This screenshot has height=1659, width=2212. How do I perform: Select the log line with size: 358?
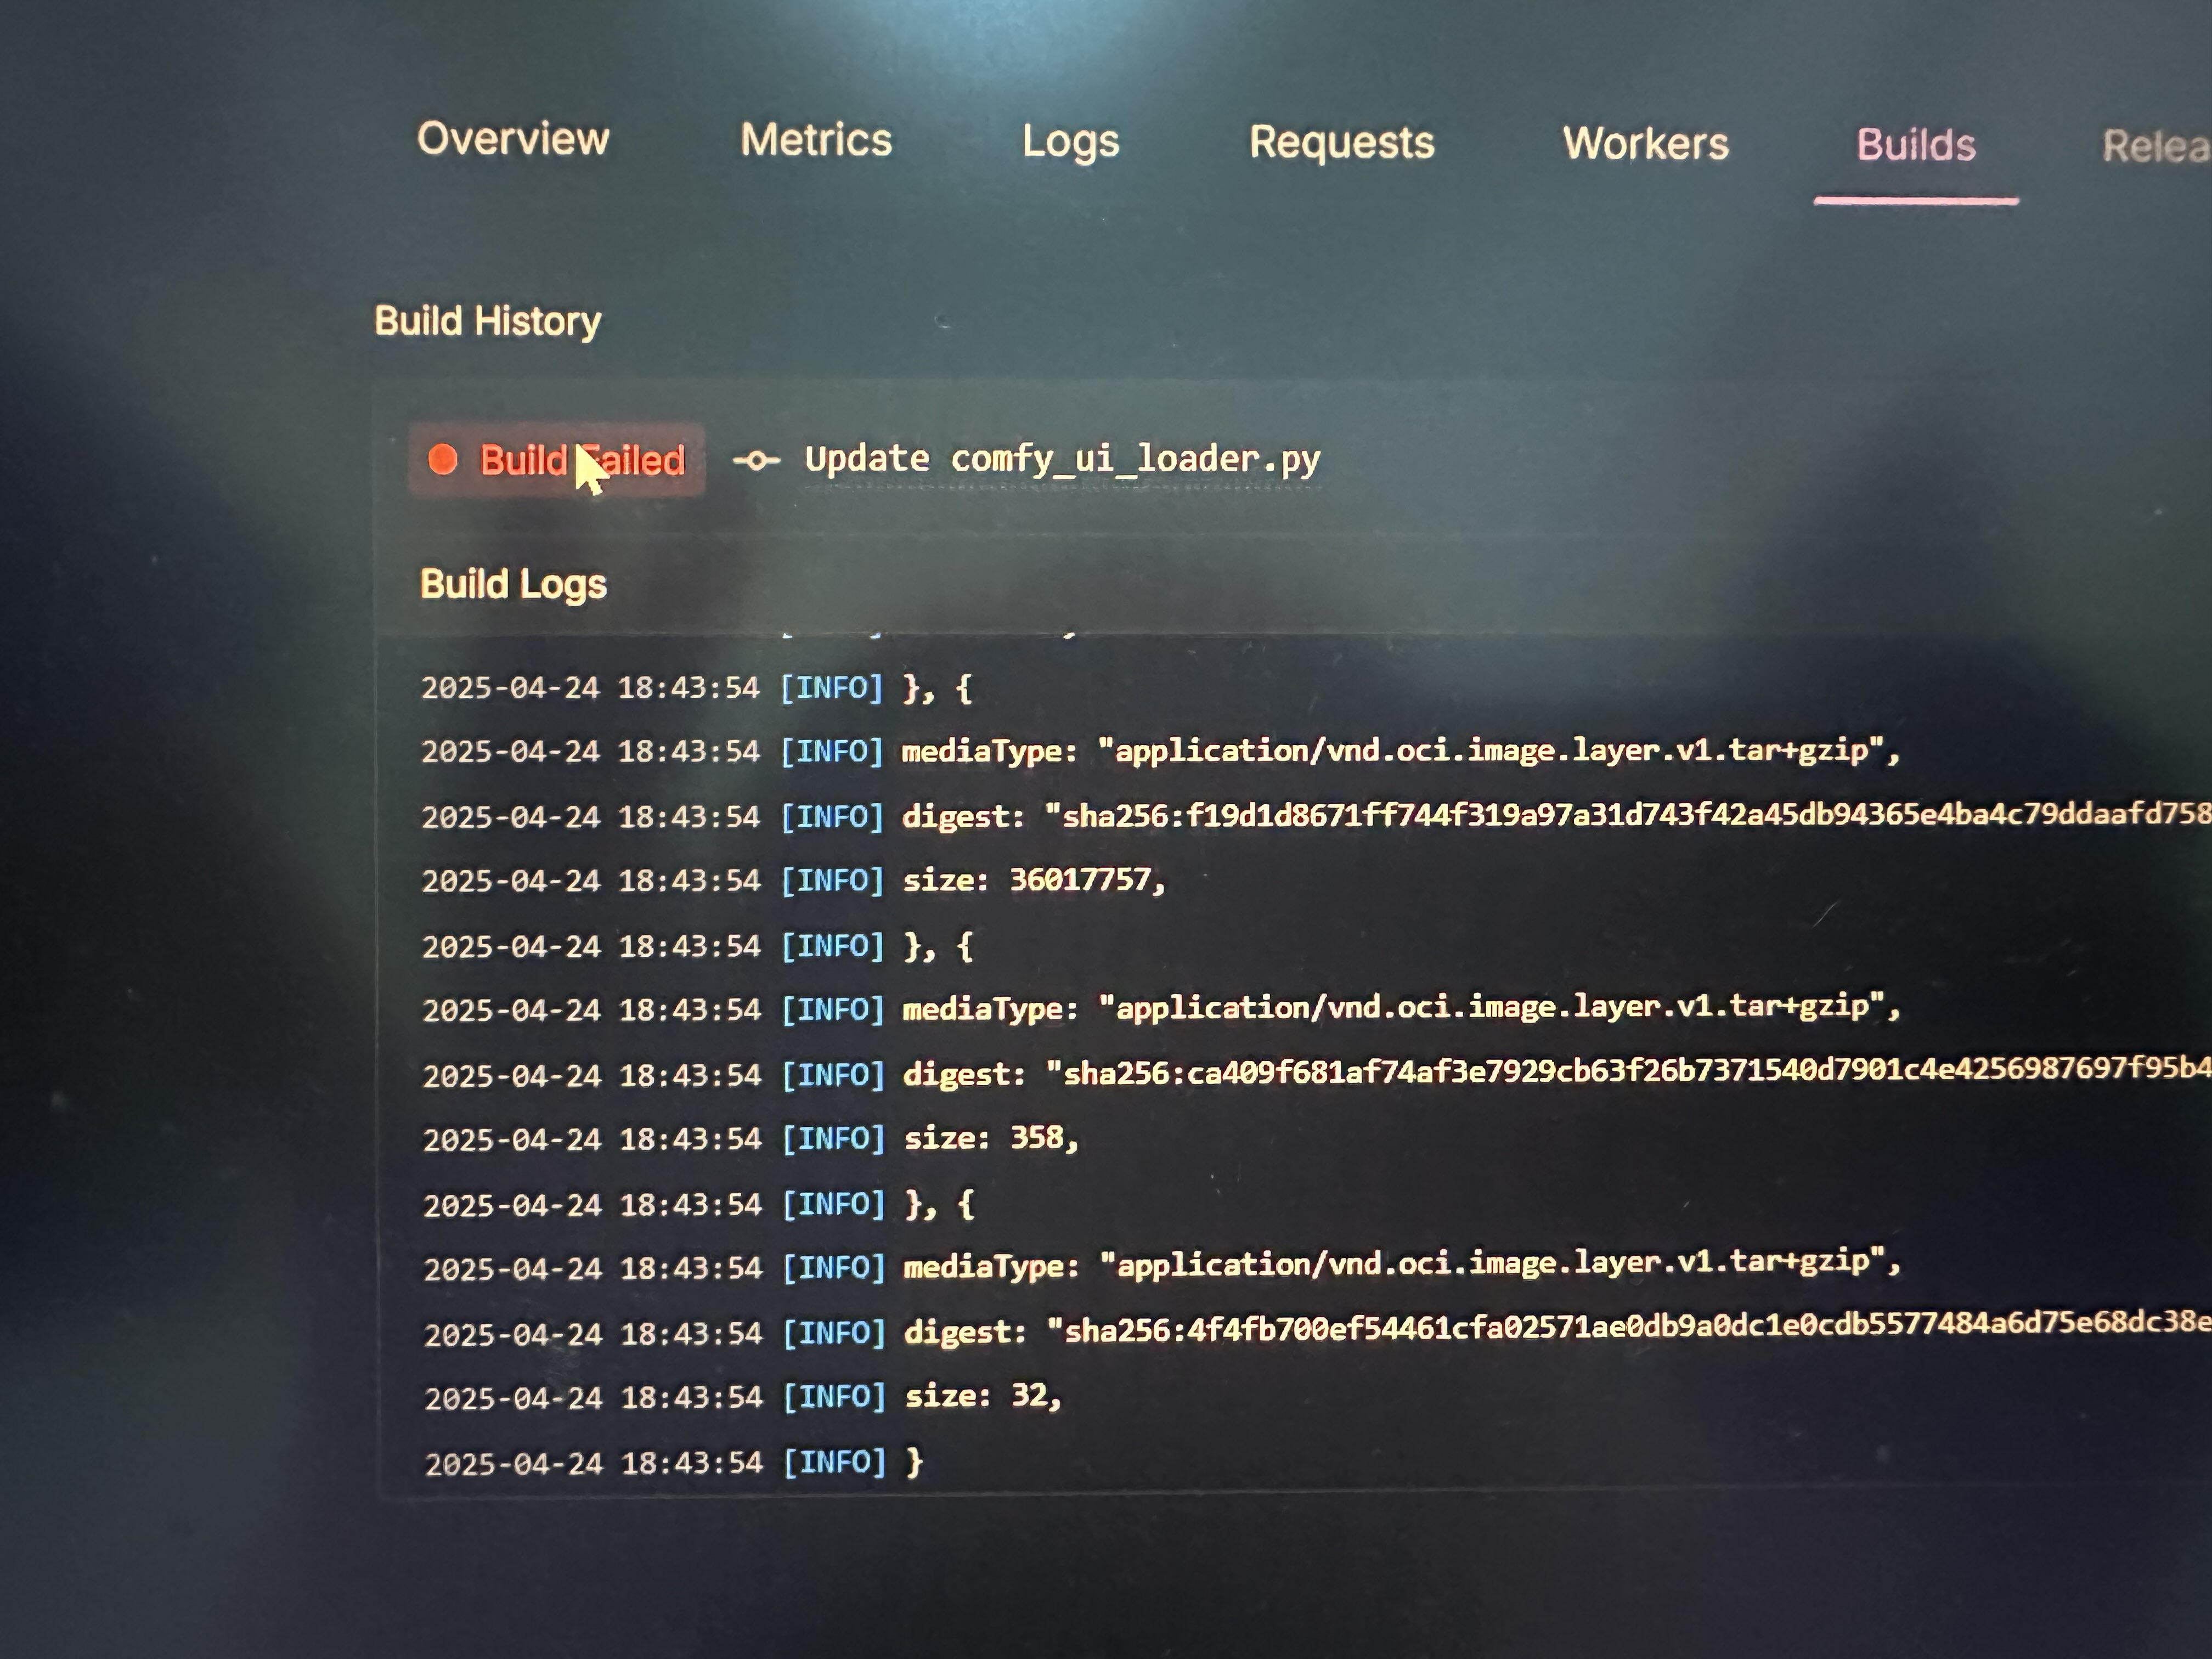pos(991,1138)
